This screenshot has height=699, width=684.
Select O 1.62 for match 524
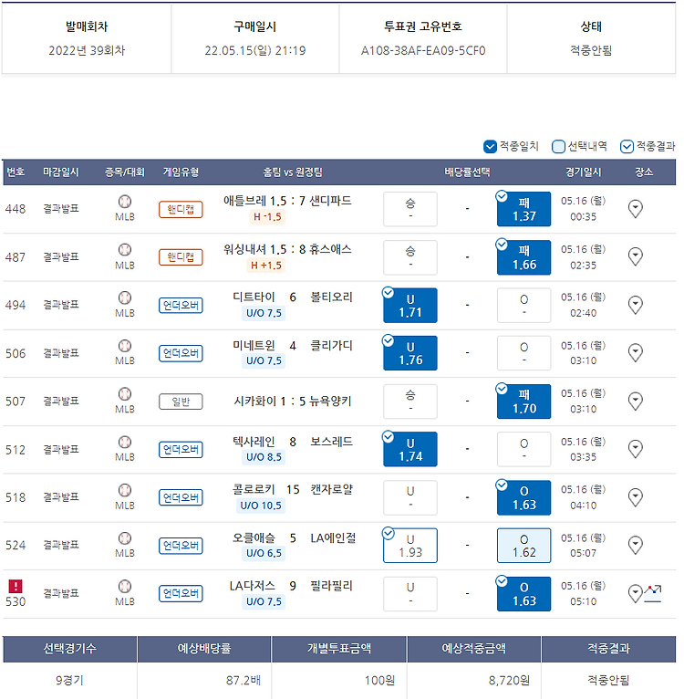524,546
